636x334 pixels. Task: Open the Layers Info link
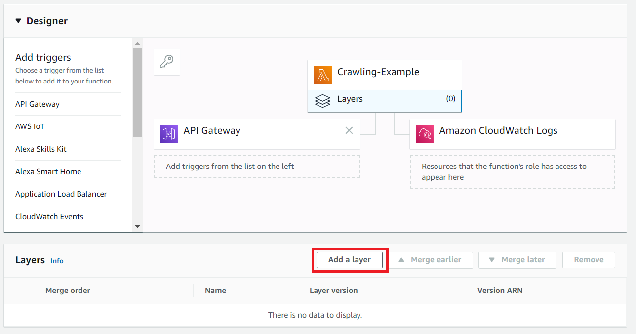click(x=57, y=261)
